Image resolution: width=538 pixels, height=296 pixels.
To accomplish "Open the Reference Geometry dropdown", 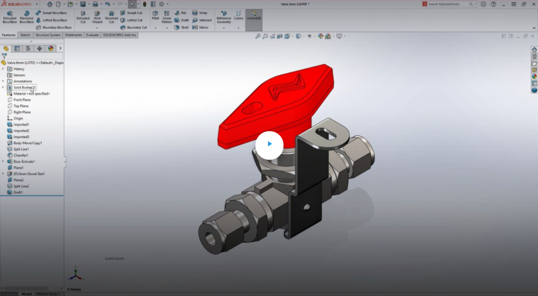I will (223, 17).
